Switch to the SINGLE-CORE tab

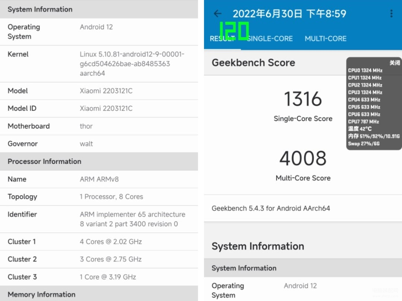pyautogui.click(x=270, y=39)
